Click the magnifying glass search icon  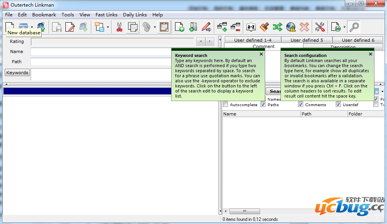pyautogui.click(x=354, y=27)
